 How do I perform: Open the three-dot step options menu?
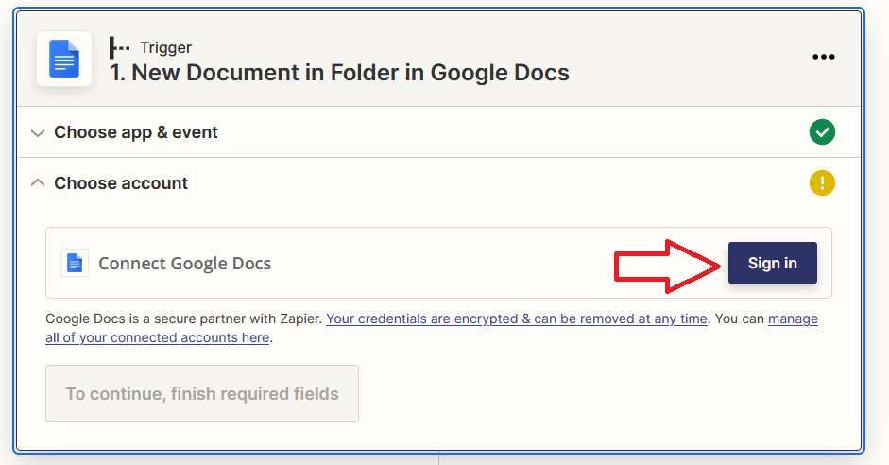(823, 57)
